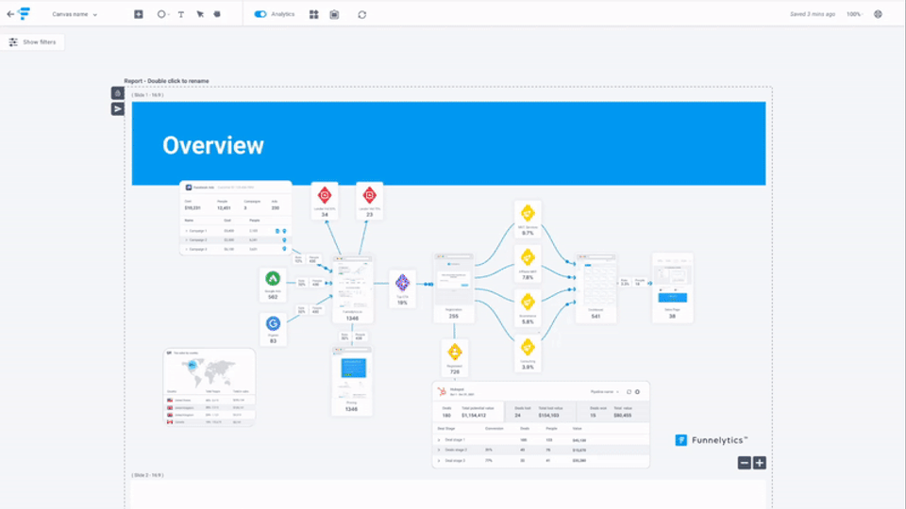
Task: Select the Google organic source node 83
Action: tap(274, 330)
